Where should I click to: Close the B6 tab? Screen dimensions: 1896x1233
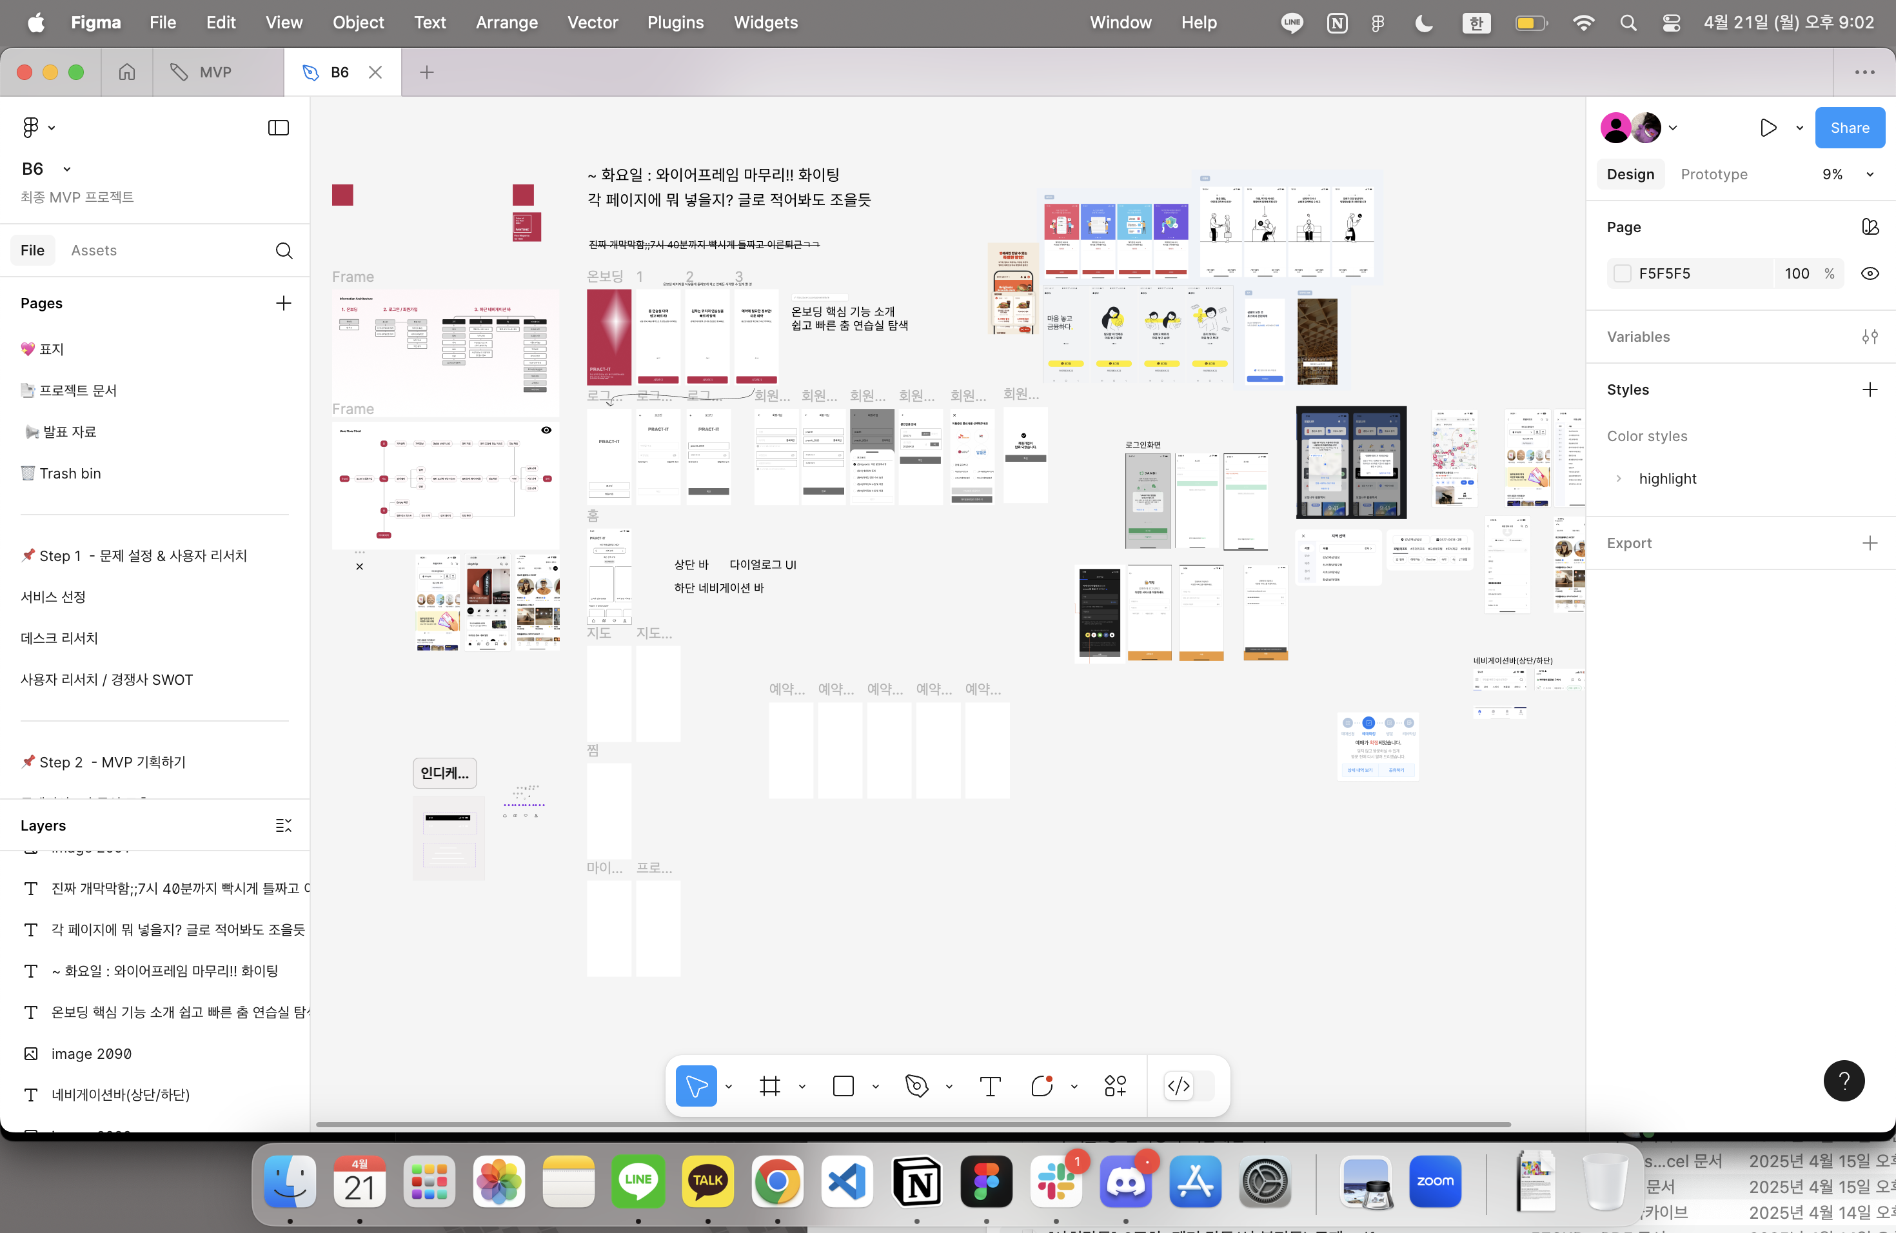[375, 72]
